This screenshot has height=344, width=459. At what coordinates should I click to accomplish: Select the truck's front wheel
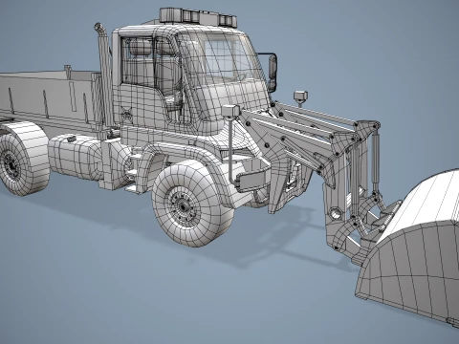coord(193,204)
